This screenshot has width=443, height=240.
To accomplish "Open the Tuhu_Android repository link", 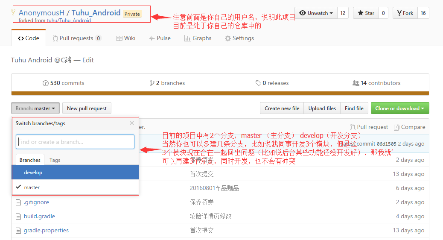I will coord(96,13).
